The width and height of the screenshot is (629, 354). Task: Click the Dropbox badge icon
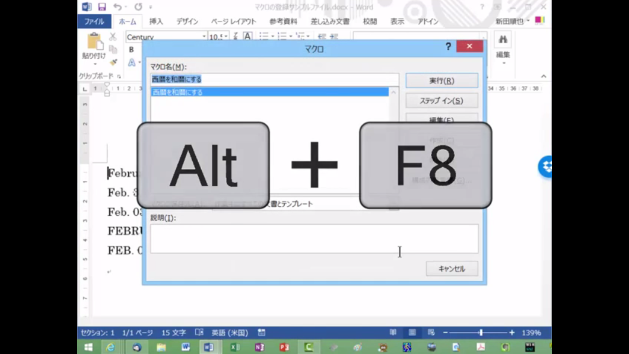tap(545, 167)
